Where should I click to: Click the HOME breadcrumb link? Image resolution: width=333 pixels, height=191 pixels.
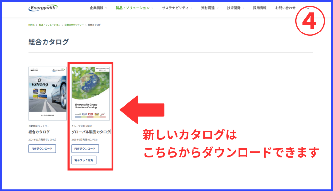click(x=32, y=25)
